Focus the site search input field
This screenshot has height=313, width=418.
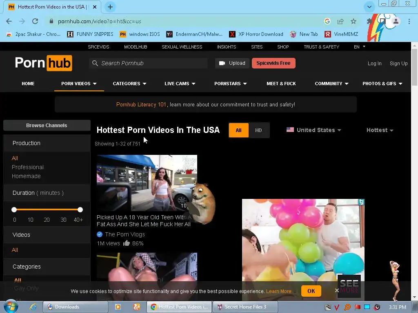pyautogui.click(x=148, y=63)
